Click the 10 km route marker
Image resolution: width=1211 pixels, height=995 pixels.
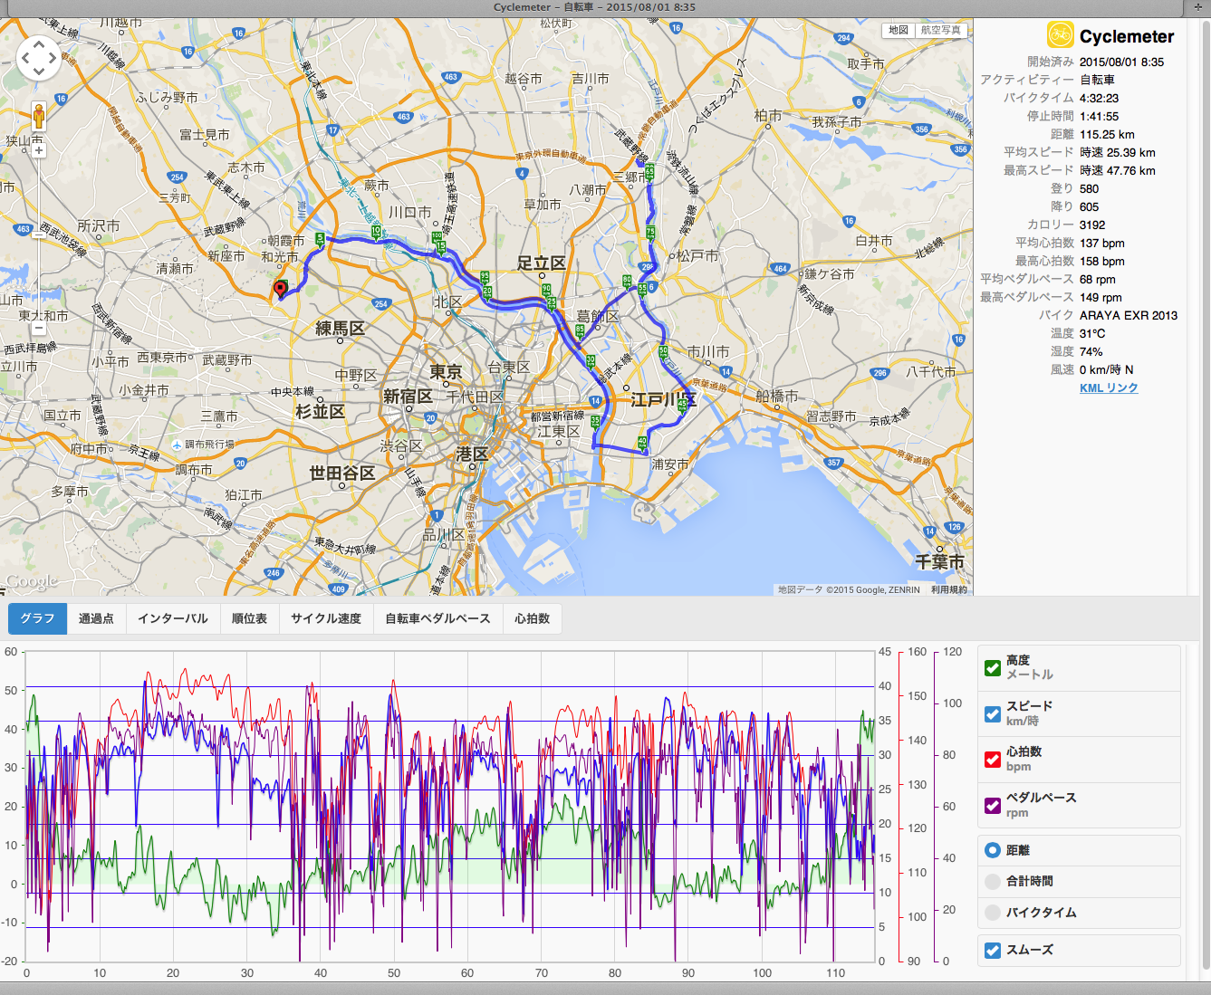click(x=376, y=234)
